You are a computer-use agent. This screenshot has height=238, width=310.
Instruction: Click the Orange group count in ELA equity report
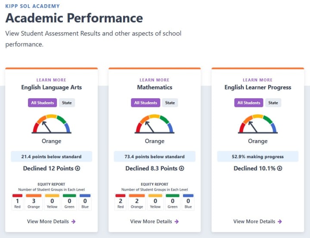[x=34, y=201]
